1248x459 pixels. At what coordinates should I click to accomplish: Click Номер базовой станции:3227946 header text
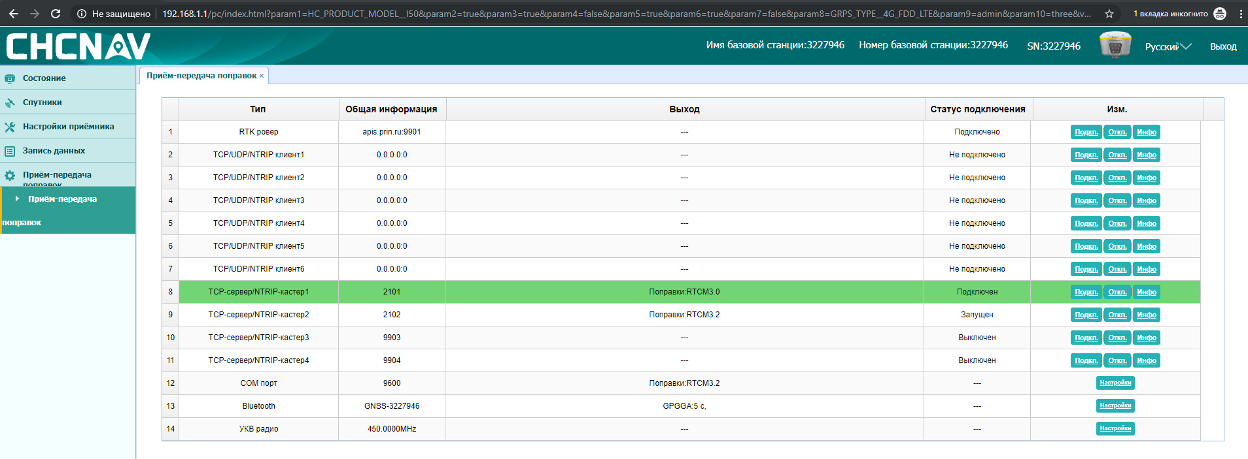933,45
